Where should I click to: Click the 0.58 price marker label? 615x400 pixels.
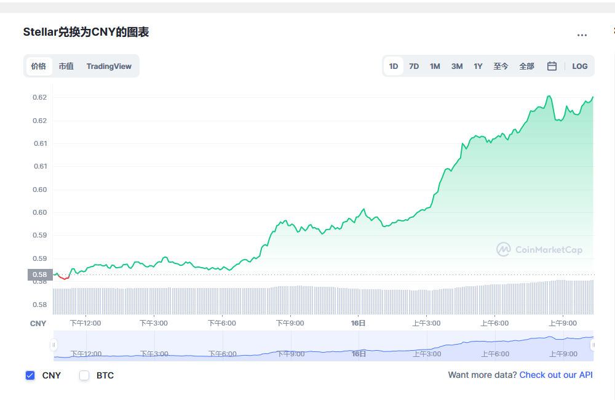tap(40, 274)
